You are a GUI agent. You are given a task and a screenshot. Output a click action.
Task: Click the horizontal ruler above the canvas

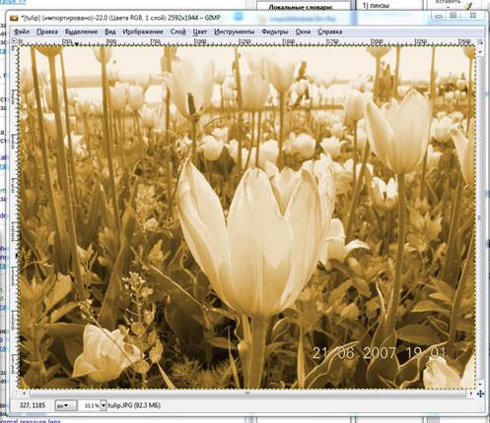click(247, 41)
